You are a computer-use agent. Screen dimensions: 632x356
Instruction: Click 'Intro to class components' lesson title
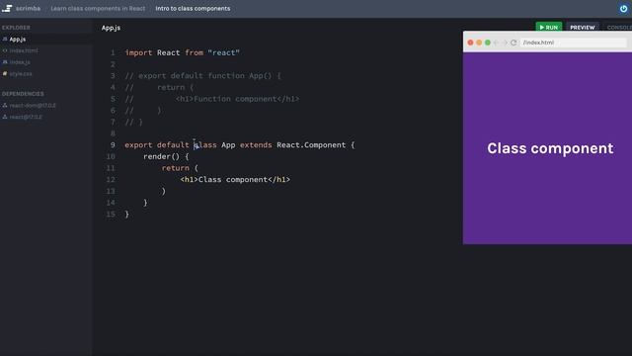tap(193, 9)
